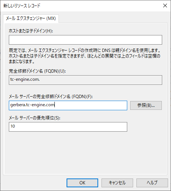Click the メール サーバーの完全修飾ドメイン名 (FQDN)(F): label

click(x=51, y=97)
